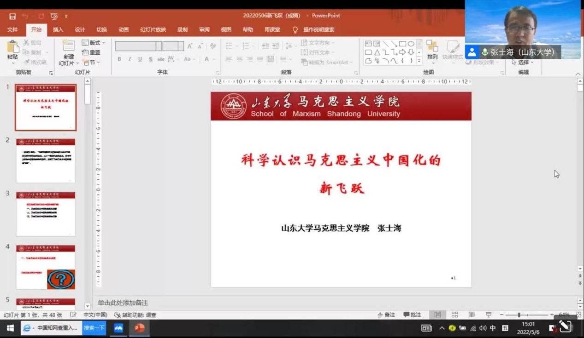Switch to the Design (设计) tab

[x=80, y=29]
